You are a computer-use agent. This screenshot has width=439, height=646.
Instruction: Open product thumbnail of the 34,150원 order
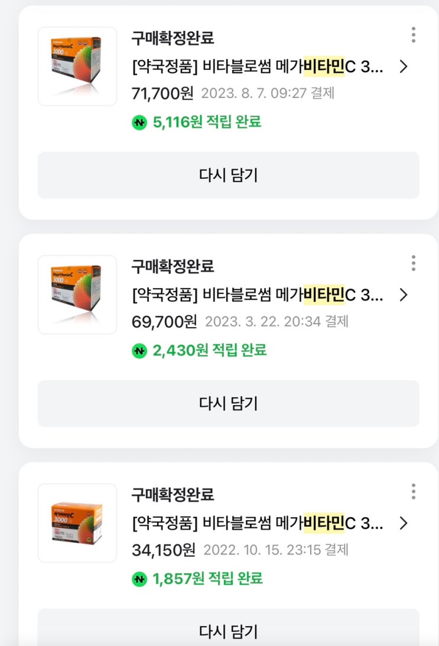(x=77, y=523)
